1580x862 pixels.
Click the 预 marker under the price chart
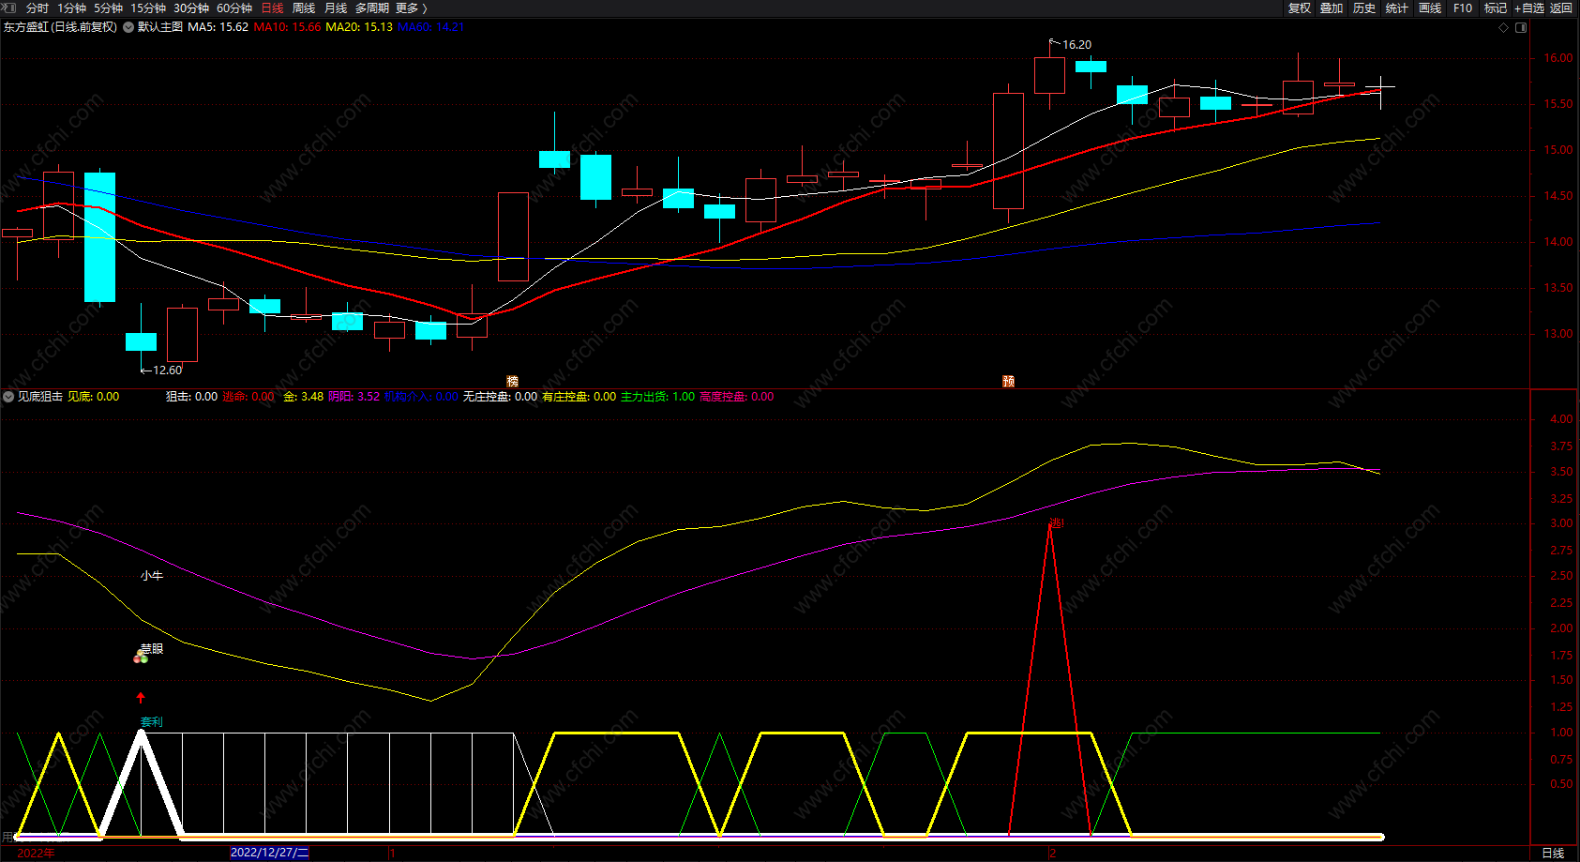tap(1008, 381)
